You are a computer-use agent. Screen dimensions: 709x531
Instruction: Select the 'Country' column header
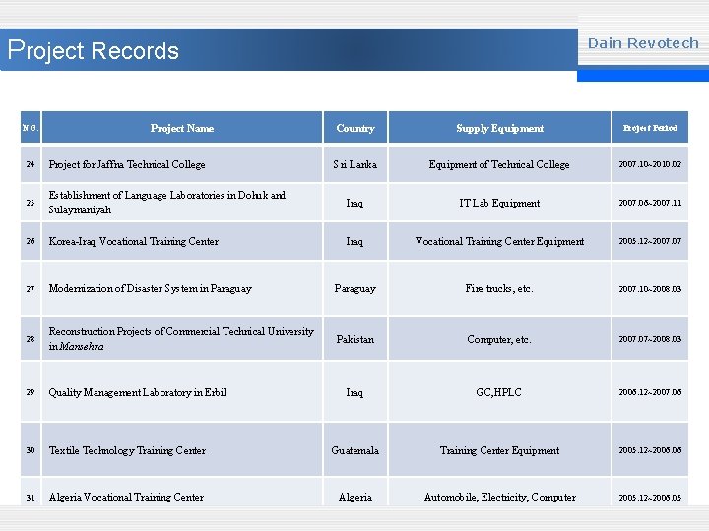tap(355, 127)
